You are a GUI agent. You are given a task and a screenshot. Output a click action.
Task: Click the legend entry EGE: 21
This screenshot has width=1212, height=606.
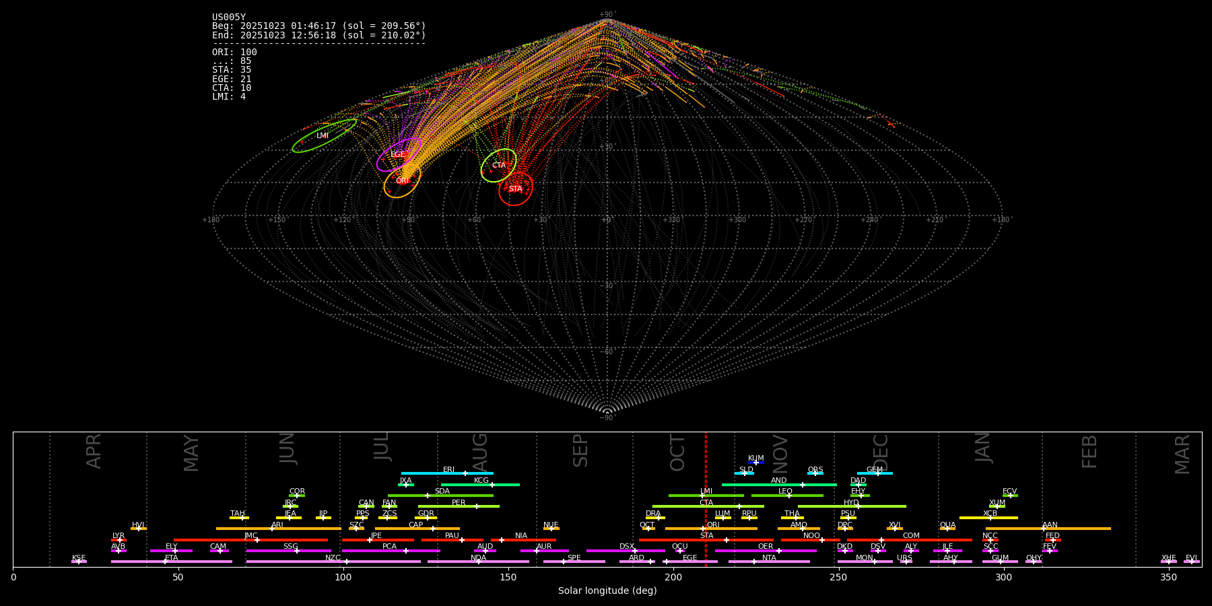pos(232,79)
